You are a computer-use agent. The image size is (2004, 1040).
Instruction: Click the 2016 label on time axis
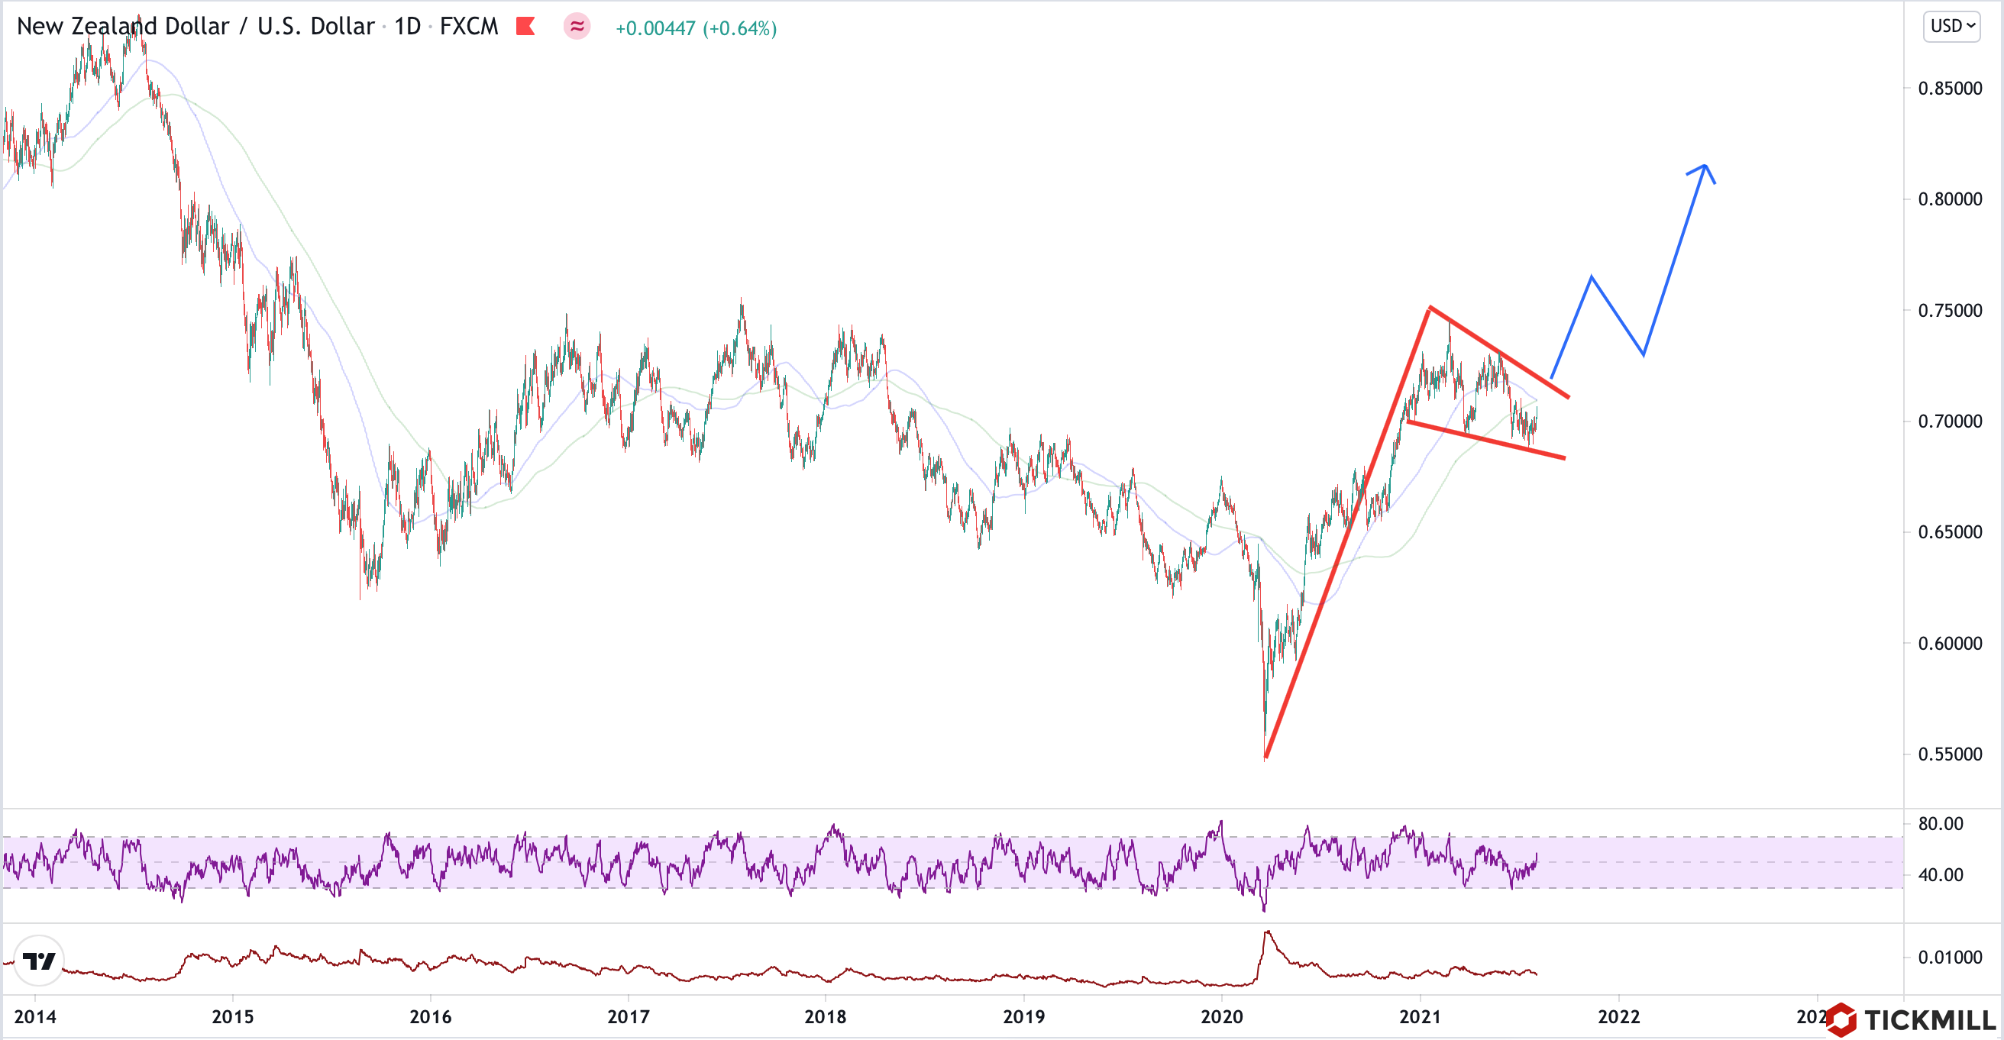(430, 1016)
